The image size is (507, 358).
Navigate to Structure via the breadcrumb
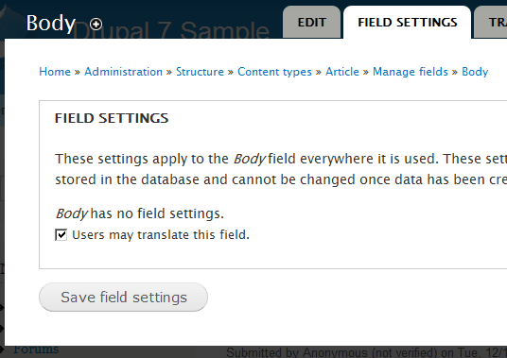pyautogui.click(x=200, y=72)
